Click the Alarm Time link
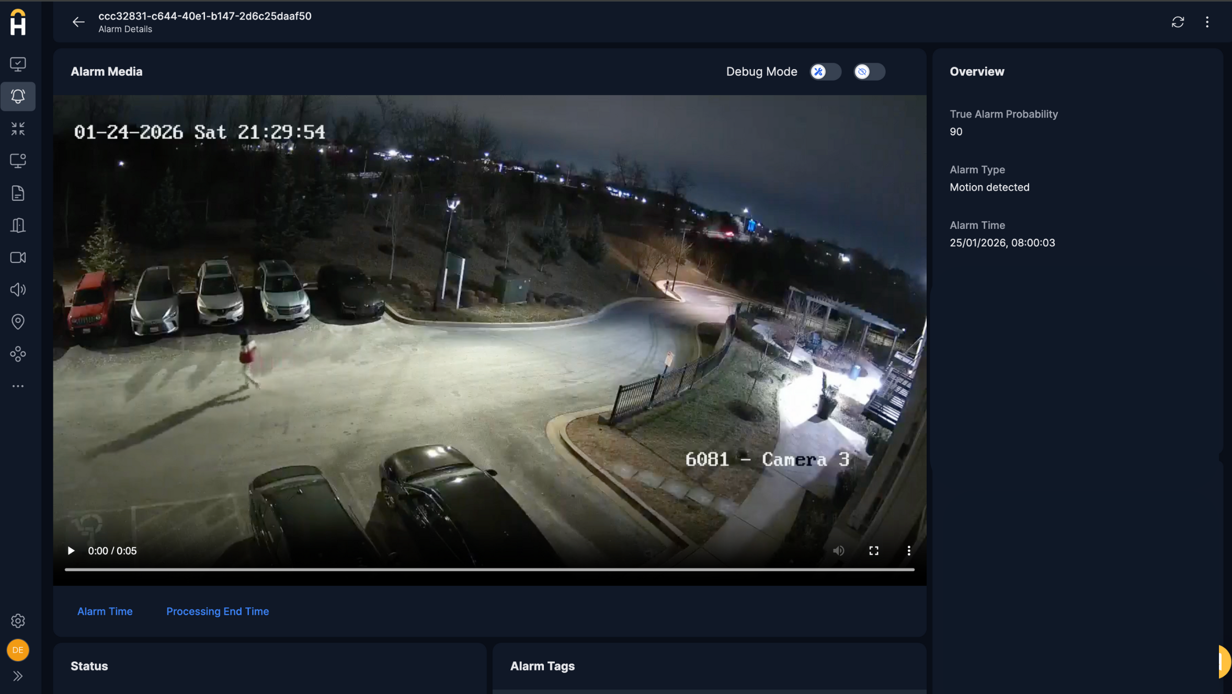The width and height of the screenshot is (1232, 694). point(105,611)
